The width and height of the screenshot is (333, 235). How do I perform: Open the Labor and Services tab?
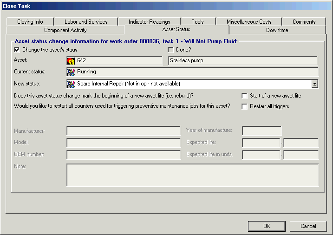tap(86, 22)
